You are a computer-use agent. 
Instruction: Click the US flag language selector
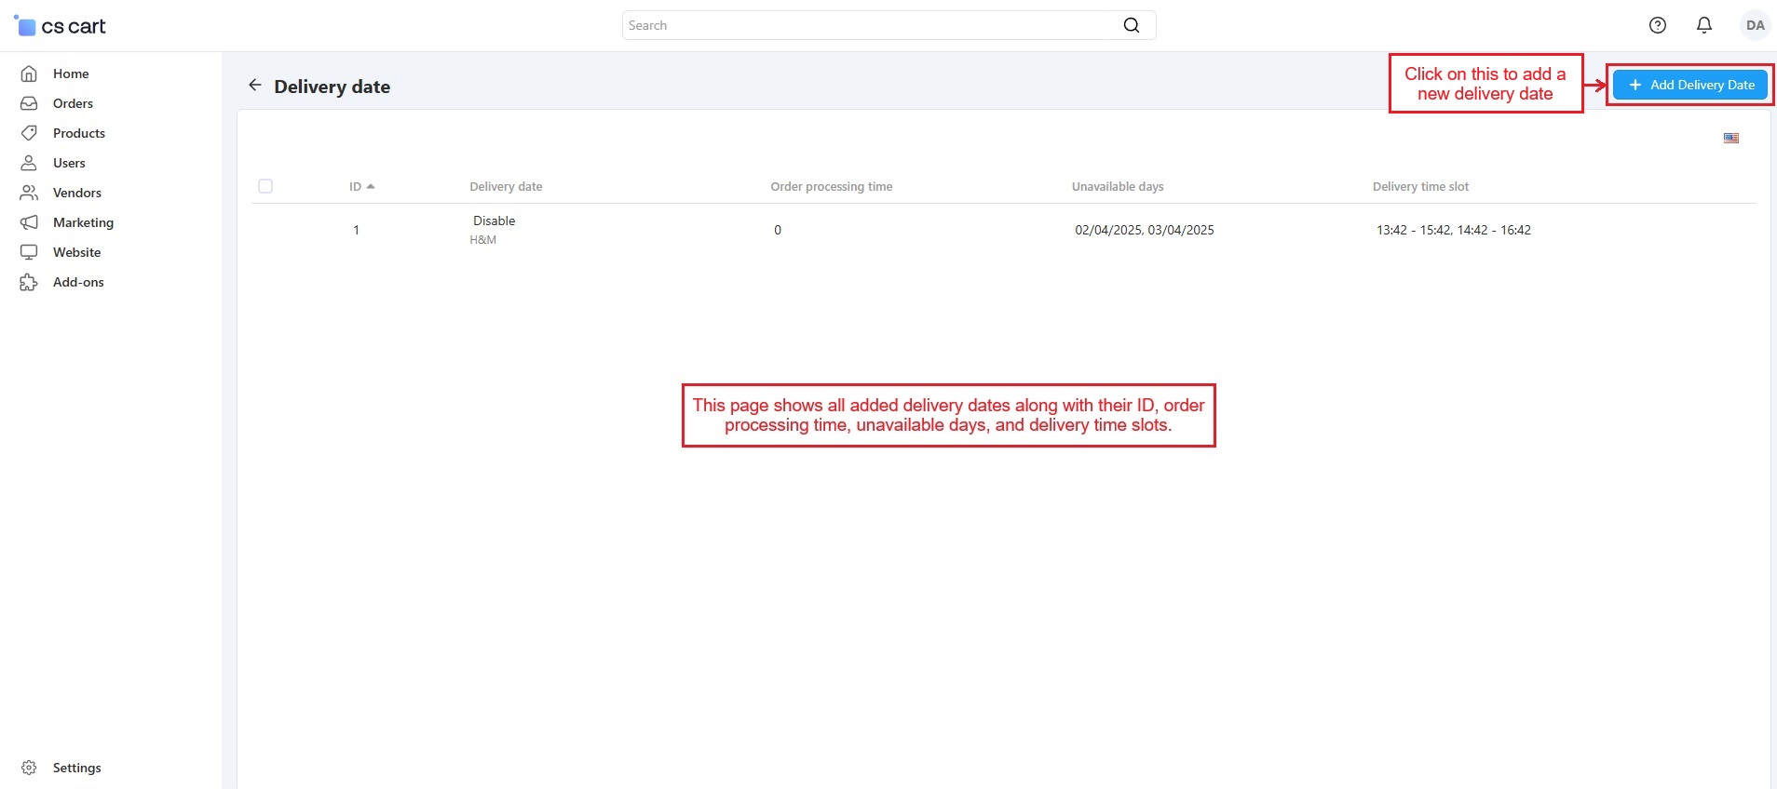1730,138
